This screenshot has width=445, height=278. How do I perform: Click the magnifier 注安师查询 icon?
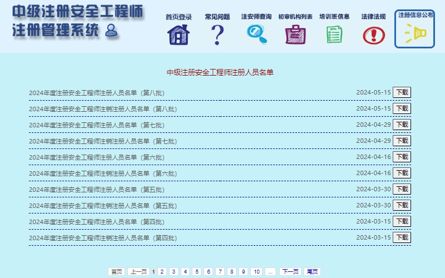[256, 34]
